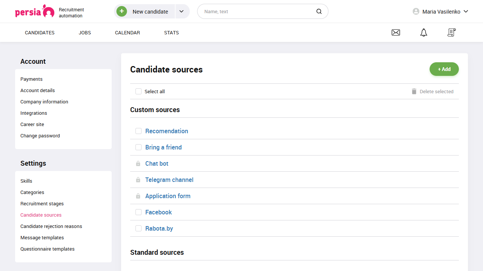
Task: Click the search magnifier in the search bar
Action: click(x=319, y=11)
